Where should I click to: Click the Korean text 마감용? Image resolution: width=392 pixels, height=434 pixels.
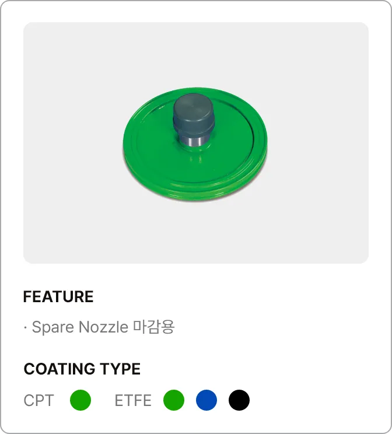click(153, 327)
